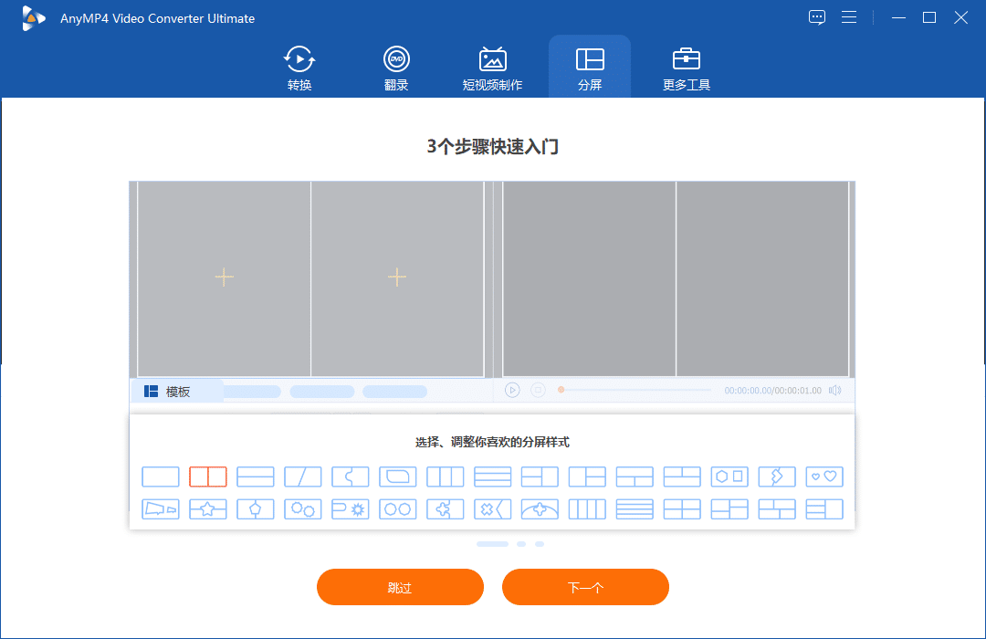This screenshot has height=639, width=986.
Task: Select the single-screen layout template
Action: click(x=161, y=477)
